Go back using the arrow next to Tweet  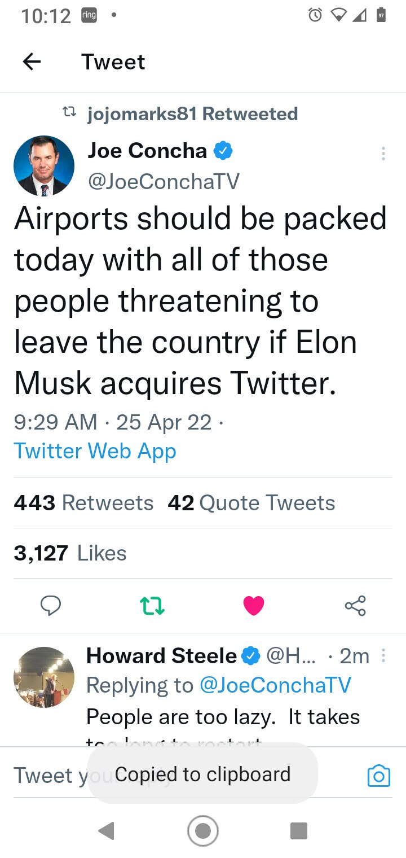32,62
